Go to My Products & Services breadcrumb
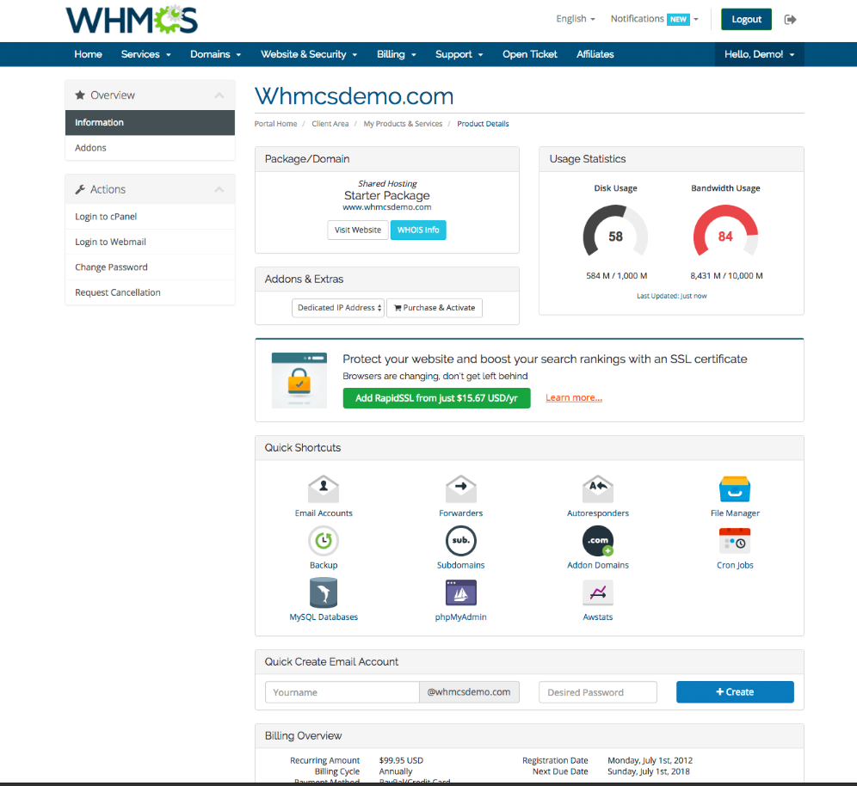 (x=403, y=124)
